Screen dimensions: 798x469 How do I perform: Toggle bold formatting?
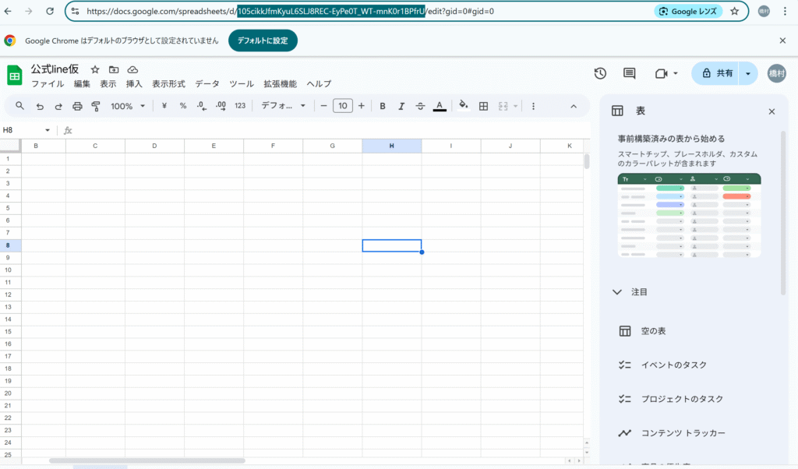coord(383,106)
